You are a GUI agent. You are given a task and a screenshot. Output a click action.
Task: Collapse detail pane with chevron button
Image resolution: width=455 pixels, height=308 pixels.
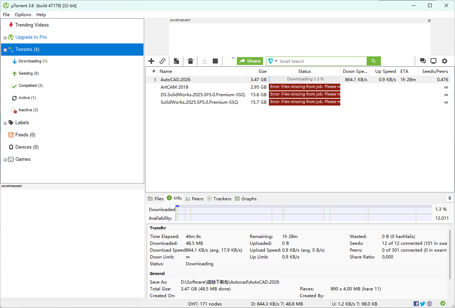(449, 198)
